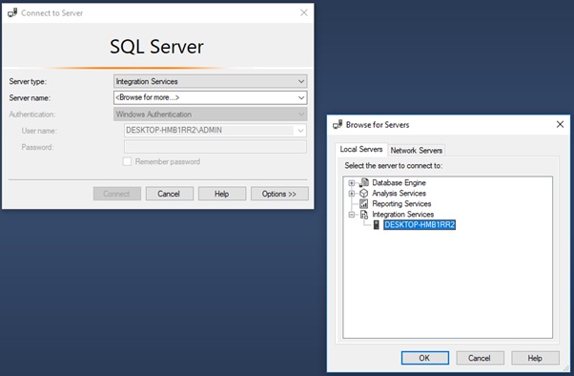Click the Browse for Servers title icon
This screenshot has width=574, height=376.
click(x=338, y=125)
